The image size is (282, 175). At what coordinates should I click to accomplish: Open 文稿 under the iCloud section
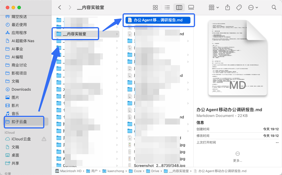click(x=15, y=147)
